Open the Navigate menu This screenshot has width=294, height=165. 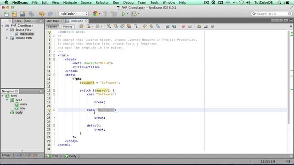click(70, 2)
